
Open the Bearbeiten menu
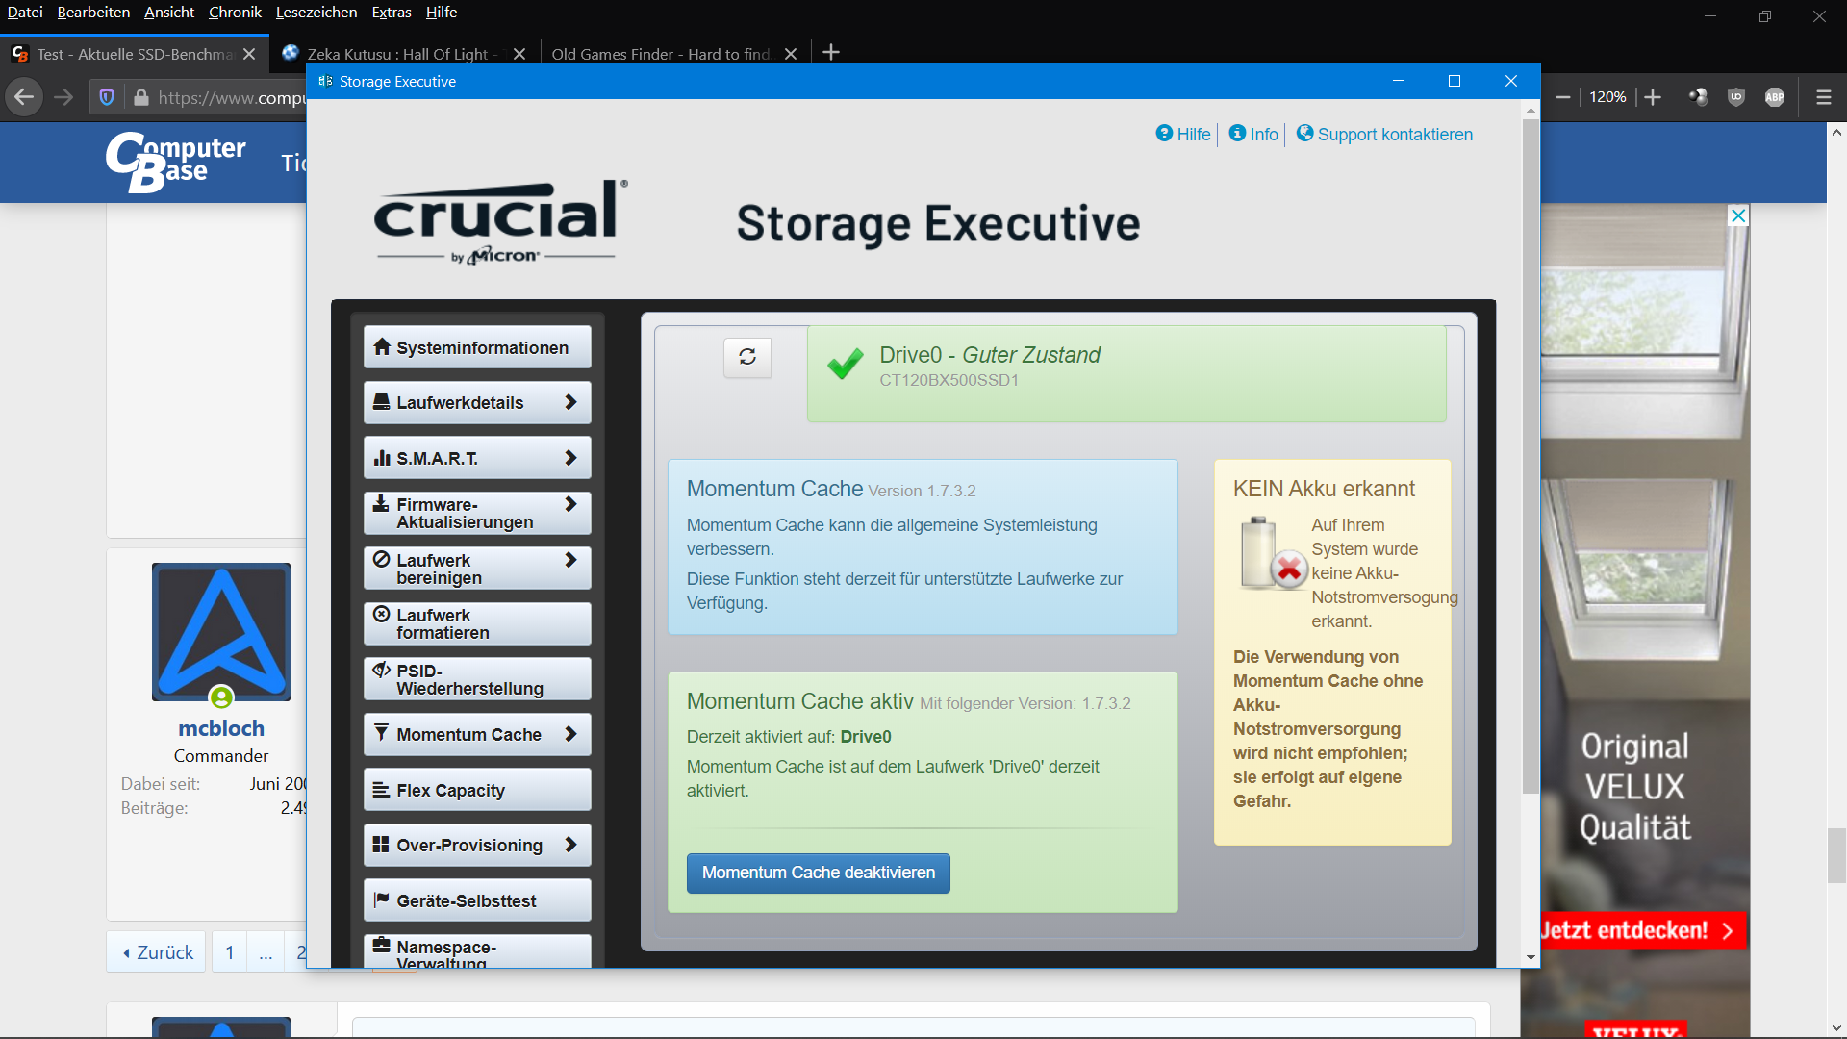pos(93,13)
